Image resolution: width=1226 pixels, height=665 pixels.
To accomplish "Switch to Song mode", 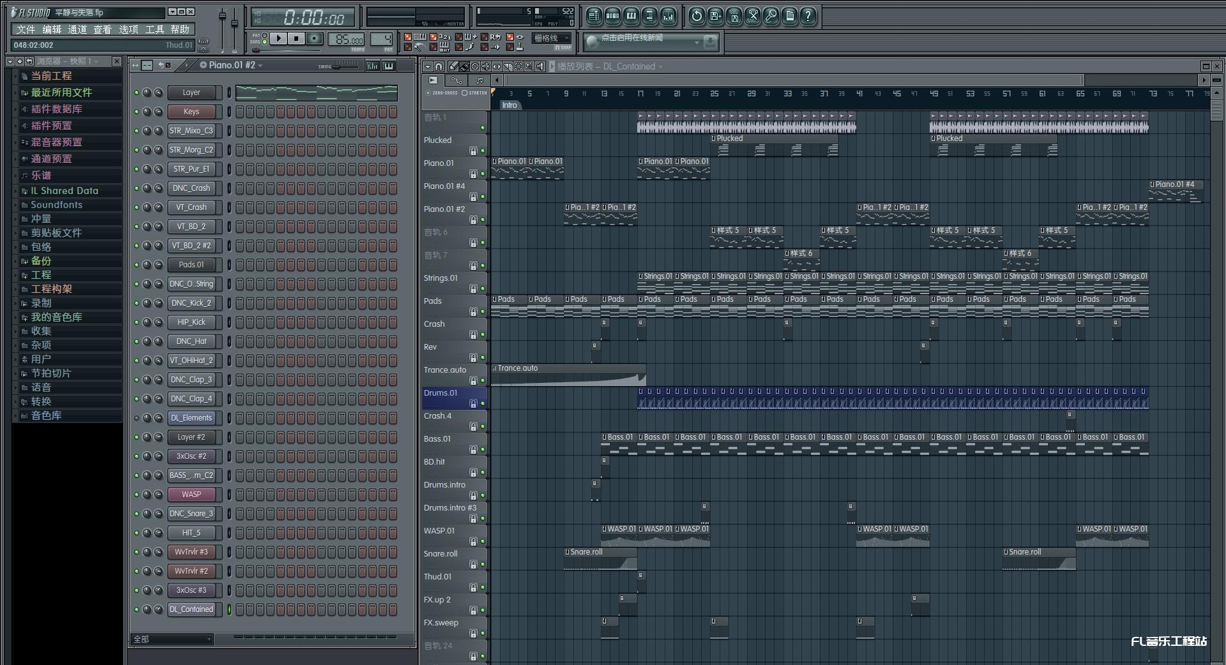I will click(264, 42).
